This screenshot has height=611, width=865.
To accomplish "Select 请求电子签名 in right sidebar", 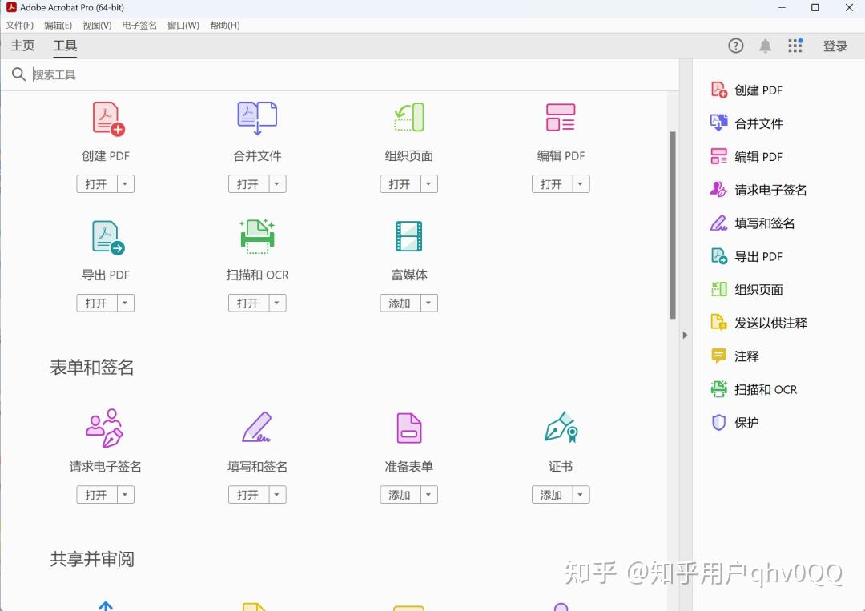I will coord(758,190).
